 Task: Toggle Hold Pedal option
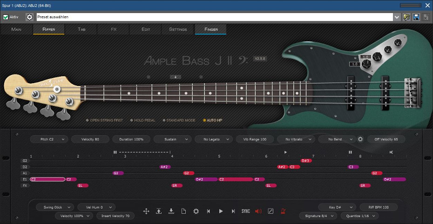point(142,120)
